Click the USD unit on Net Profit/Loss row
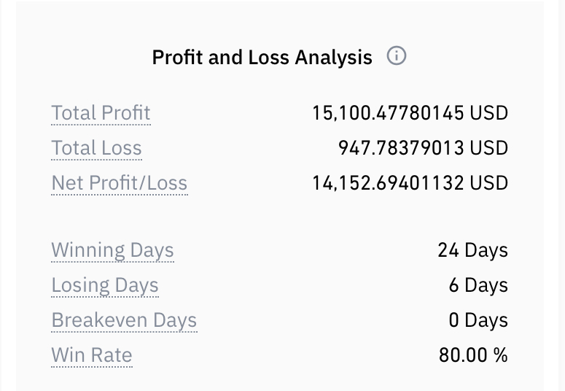Image resolution: width=565 pixels, height=391 pixels. tap(489, 183)
